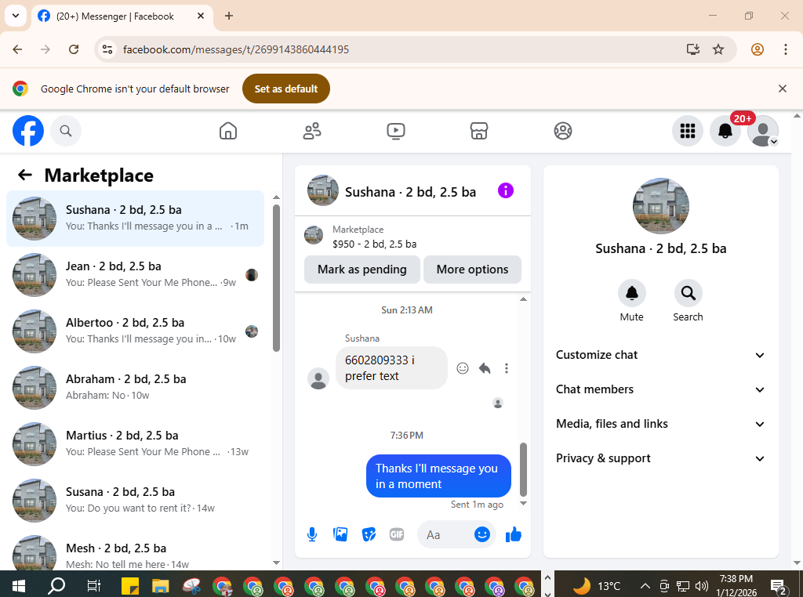Open more options dots on Sushana's message
The height and width of the screenshot is (597, 803).
click(x=507, y=368)
